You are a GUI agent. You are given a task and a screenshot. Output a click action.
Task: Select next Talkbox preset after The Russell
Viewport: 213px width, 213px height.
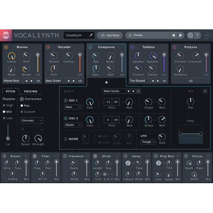158,81
